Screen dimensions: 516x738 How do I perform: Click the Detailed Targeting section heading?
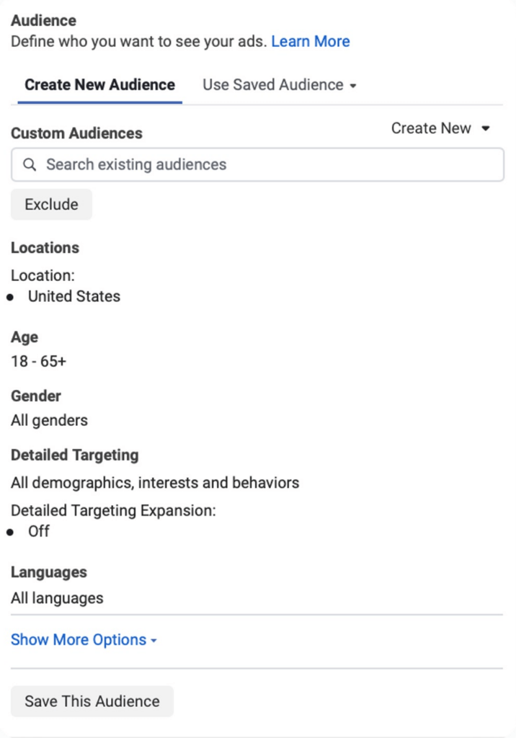coord(75,455)
